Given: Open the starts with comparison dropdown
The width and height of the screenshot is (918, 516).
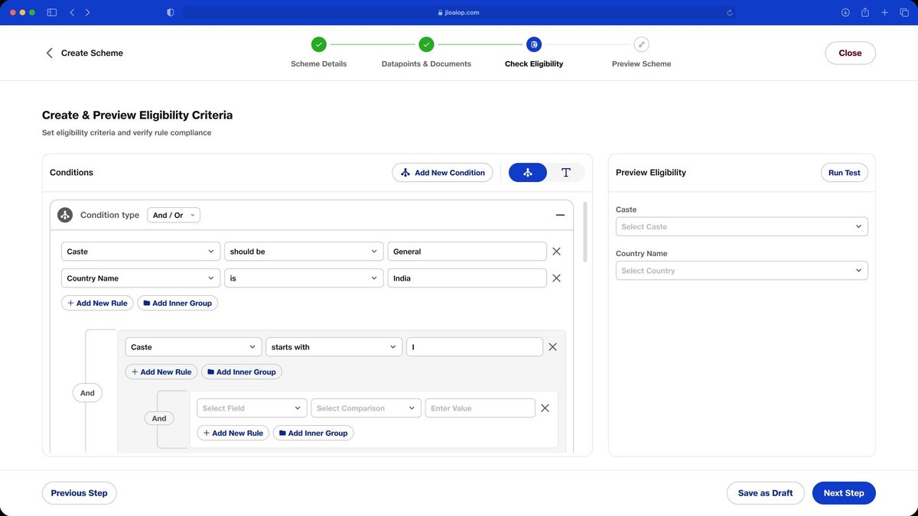Looking at the screenshot, I should pyautogui.click(x=334, y=346).
